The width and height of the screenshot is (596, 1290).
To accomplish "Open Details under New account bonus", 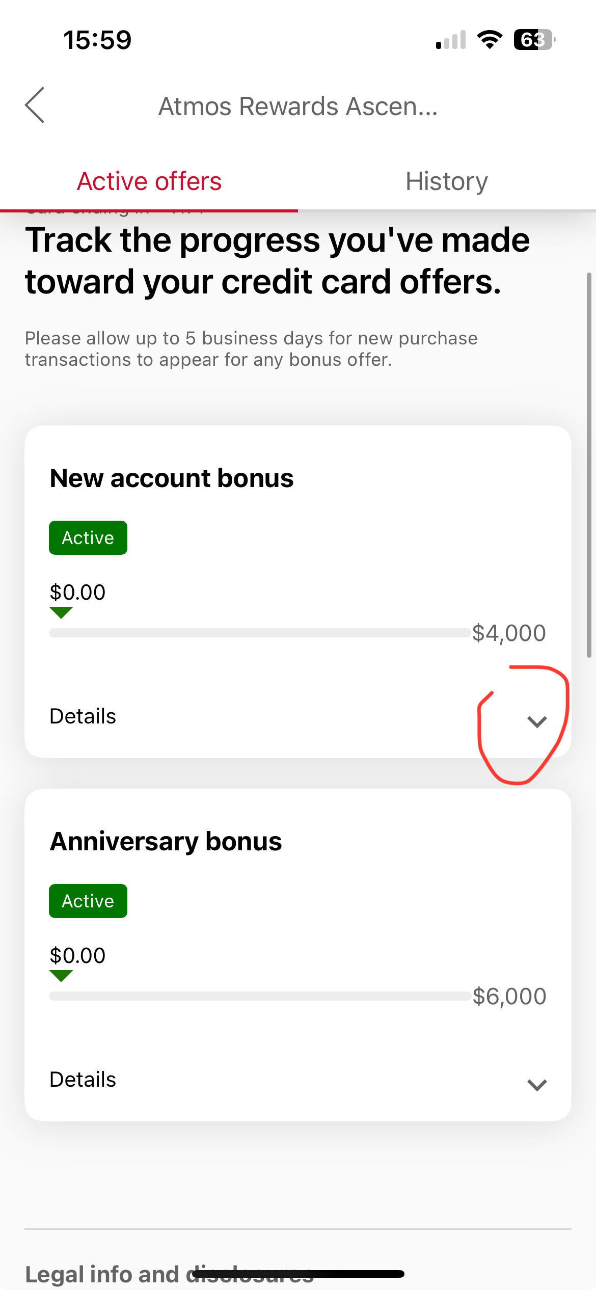I will click(83, 716).
